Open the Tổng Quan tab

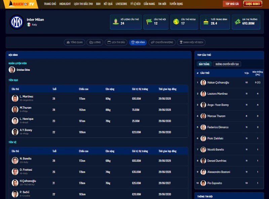click(x=74, y=42)
